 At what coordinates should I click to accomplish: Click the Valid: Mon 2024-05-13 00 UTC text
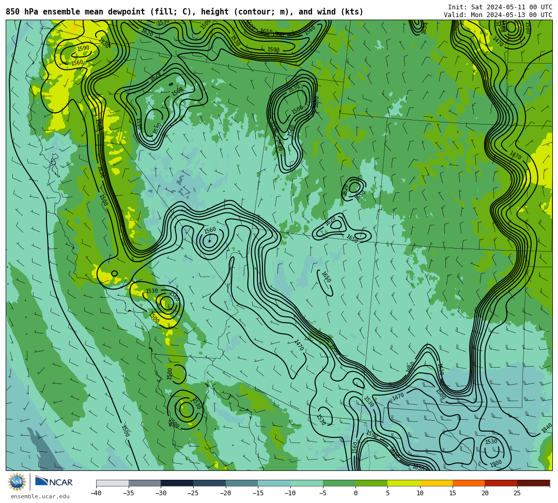(498, 15)
